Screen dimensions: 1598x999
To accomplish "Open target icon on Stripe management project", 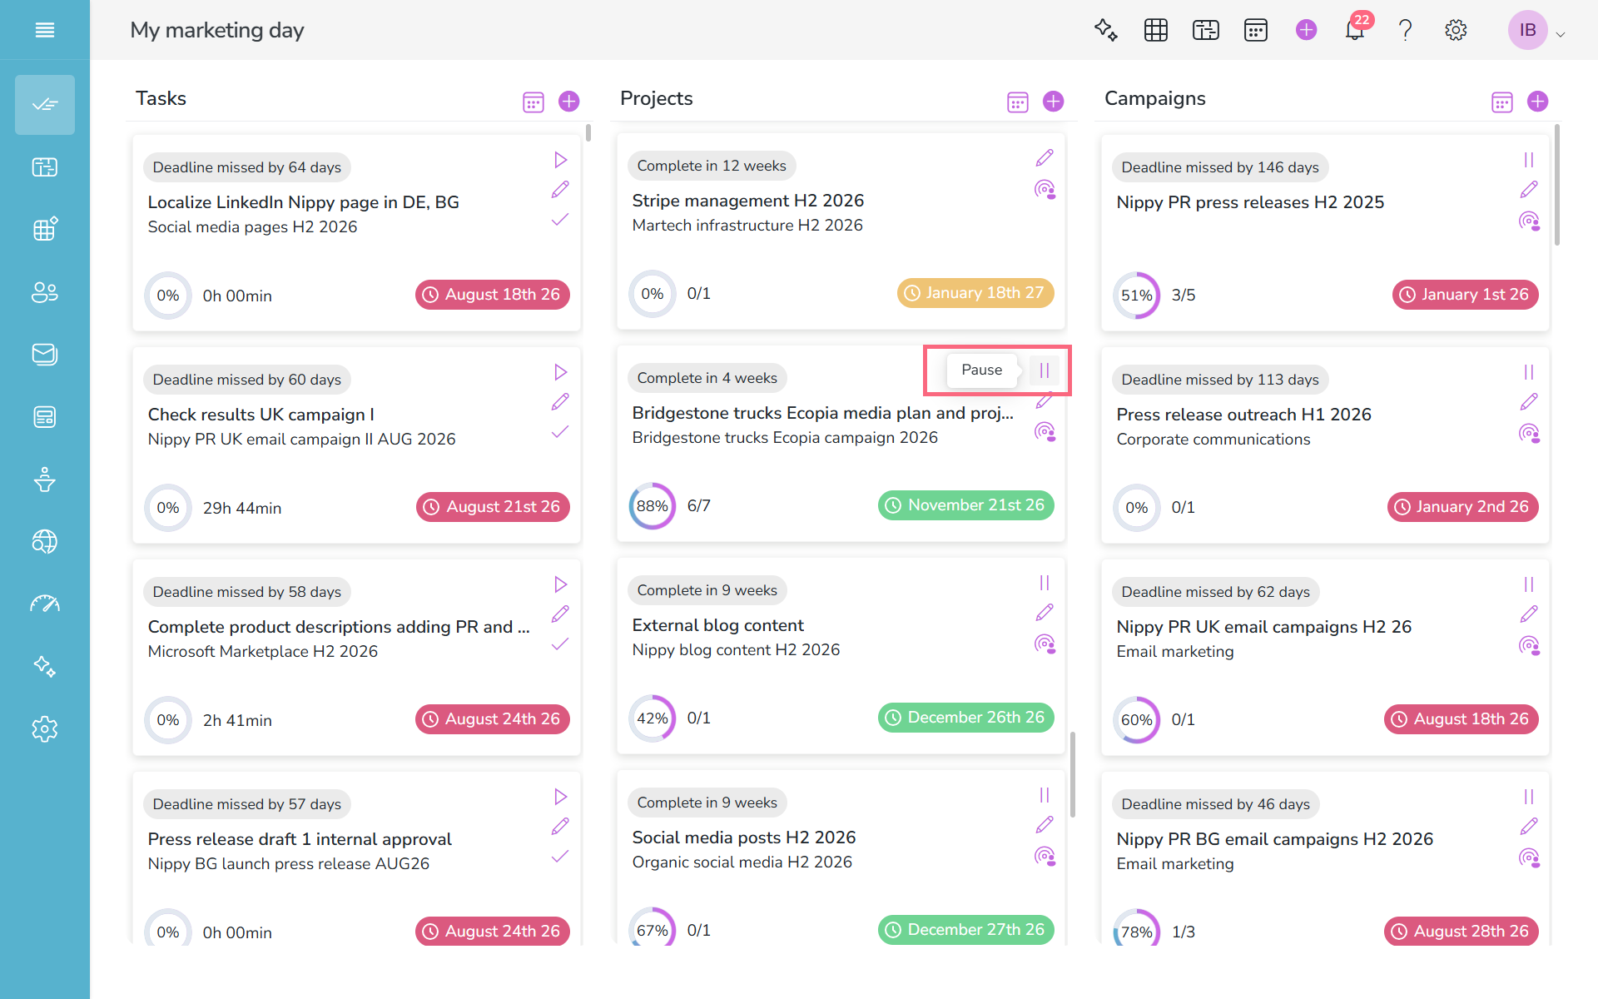I will (x=1045, y=189).
